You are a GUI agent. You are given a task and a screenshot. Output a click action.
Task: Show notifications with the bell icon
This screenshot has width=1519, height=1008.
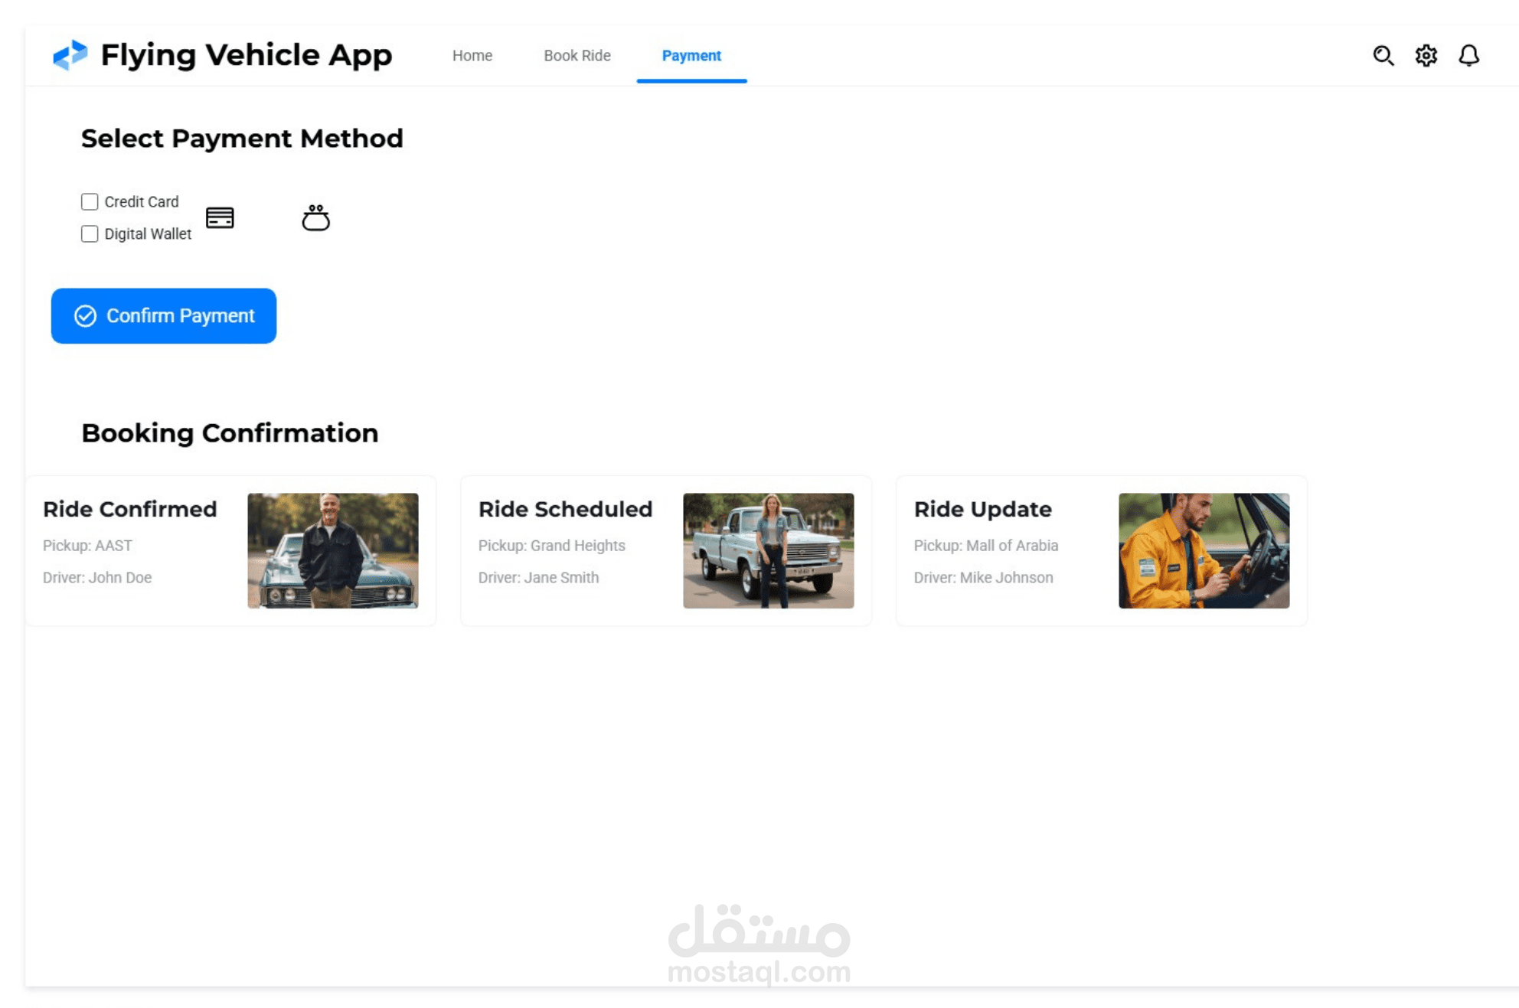point(1468,55)
